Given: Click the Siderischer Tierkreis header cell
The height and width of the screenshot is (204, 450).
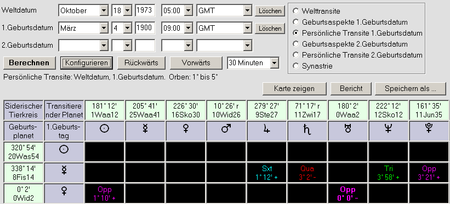Looking at the screenshot, I should coord(24,110).
